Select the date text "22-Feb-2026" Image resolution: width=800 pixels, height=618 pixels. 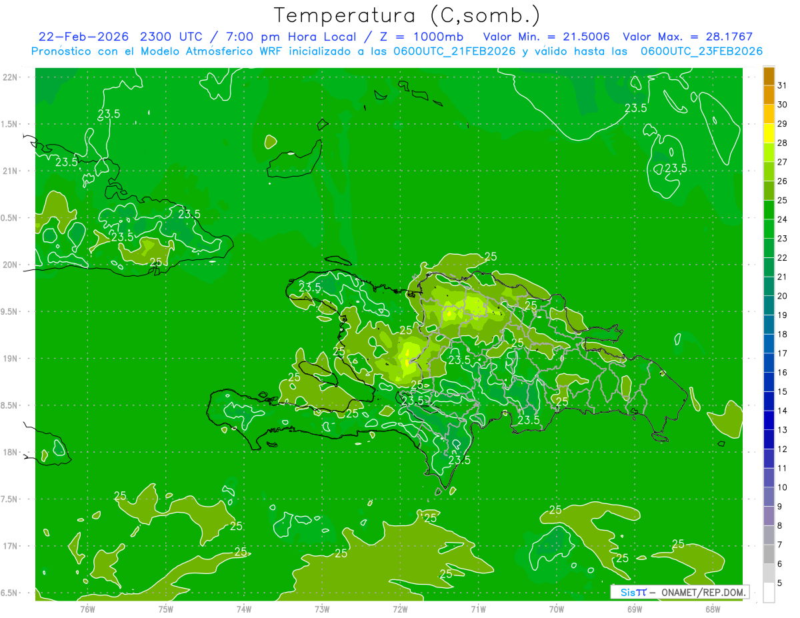[85, 37]
